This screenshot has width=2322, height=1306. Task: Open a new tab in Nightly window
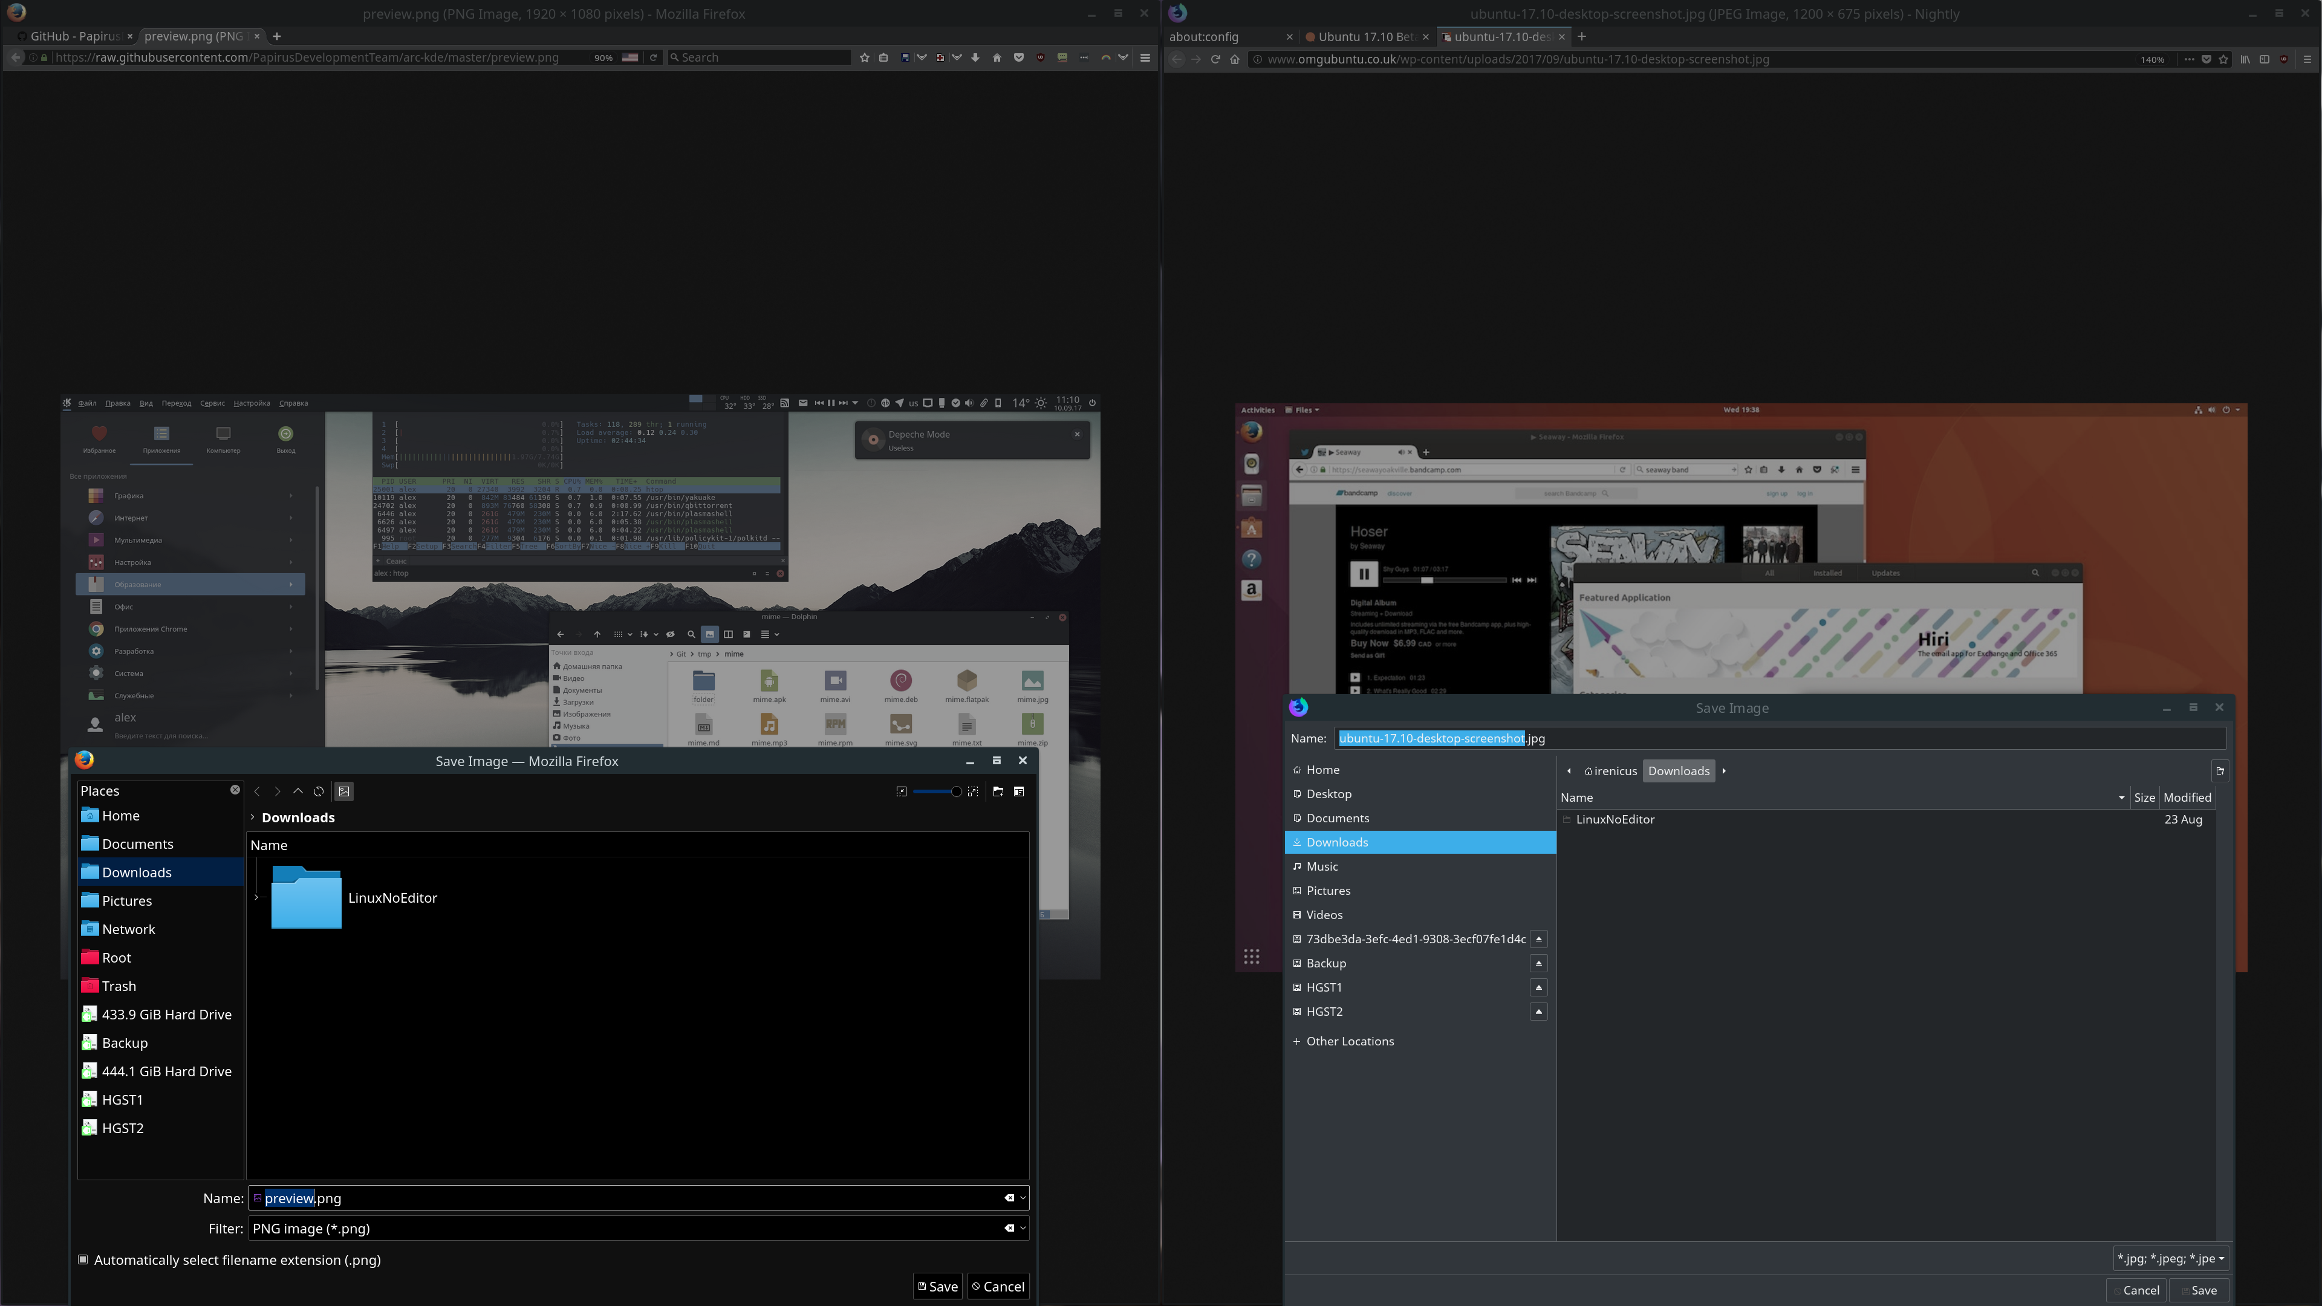tap(1581, 37)
